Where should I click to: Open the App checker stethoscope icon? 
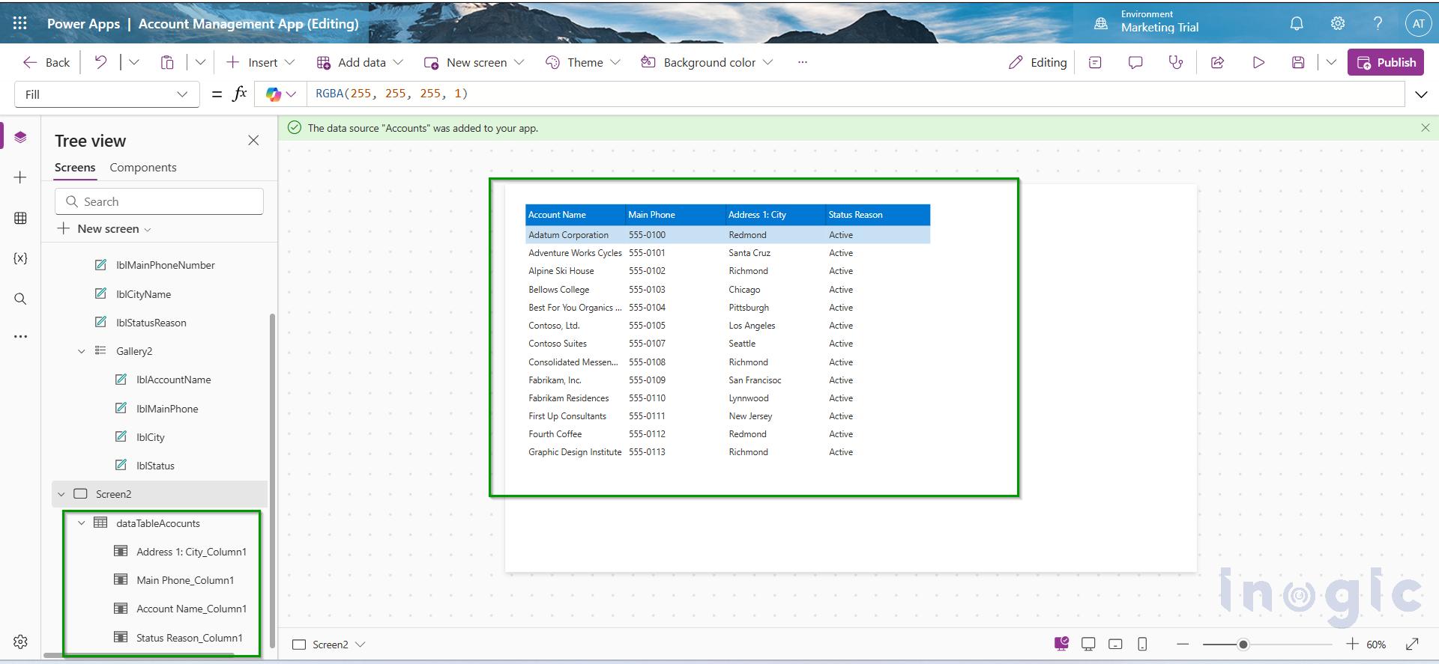tap(1176, 62)
